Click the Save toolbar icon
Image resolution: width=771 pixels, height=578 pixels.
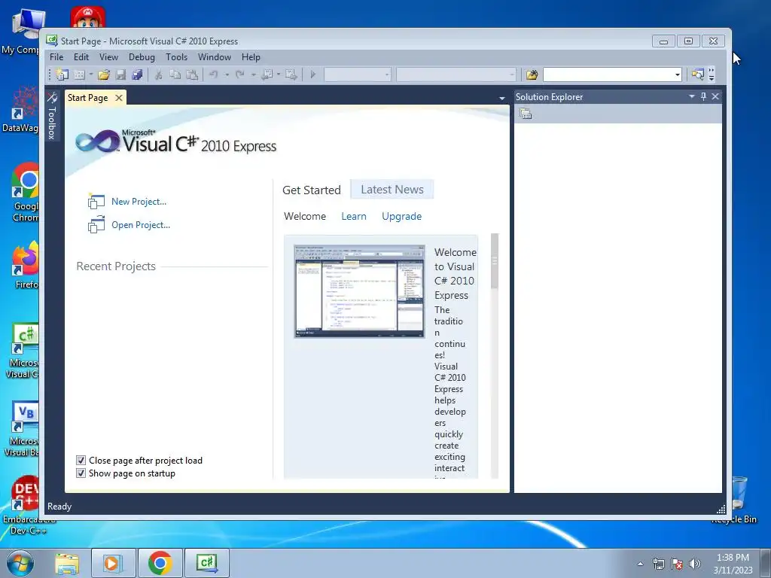click(120, 75)
